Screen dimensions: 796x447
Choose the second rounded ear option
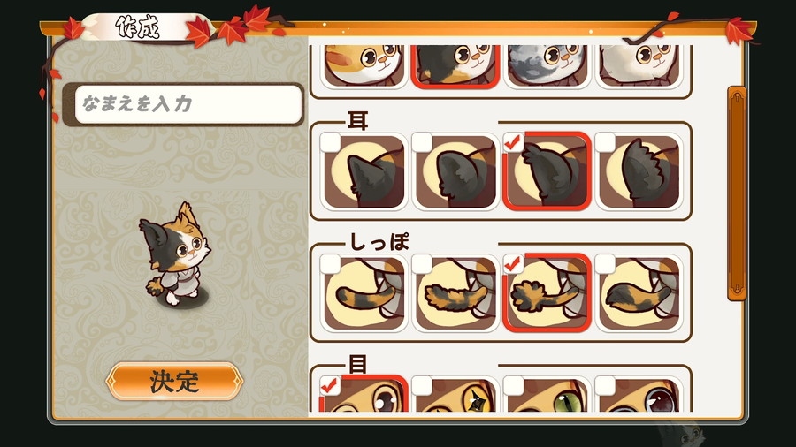pos(455,171)
